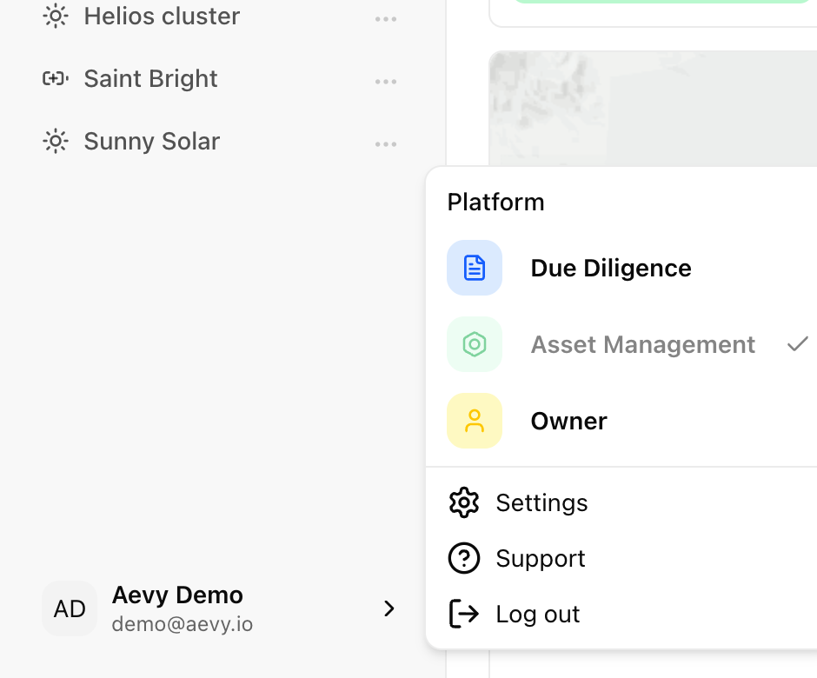This screenshot has height=678, width=817.
Task: Click the battery icon beside Saint Bright
Action: (56, 79)
